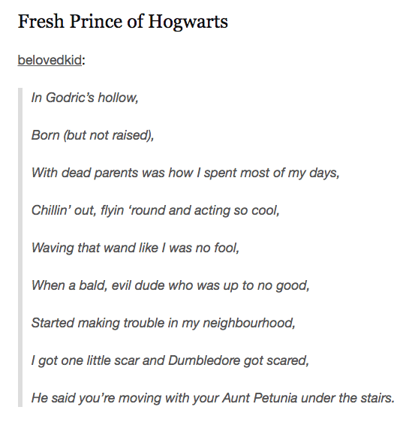Viewport: 403px width, 422px height.
Task: Open the belovedkid username link
Action: click(50, 60)
